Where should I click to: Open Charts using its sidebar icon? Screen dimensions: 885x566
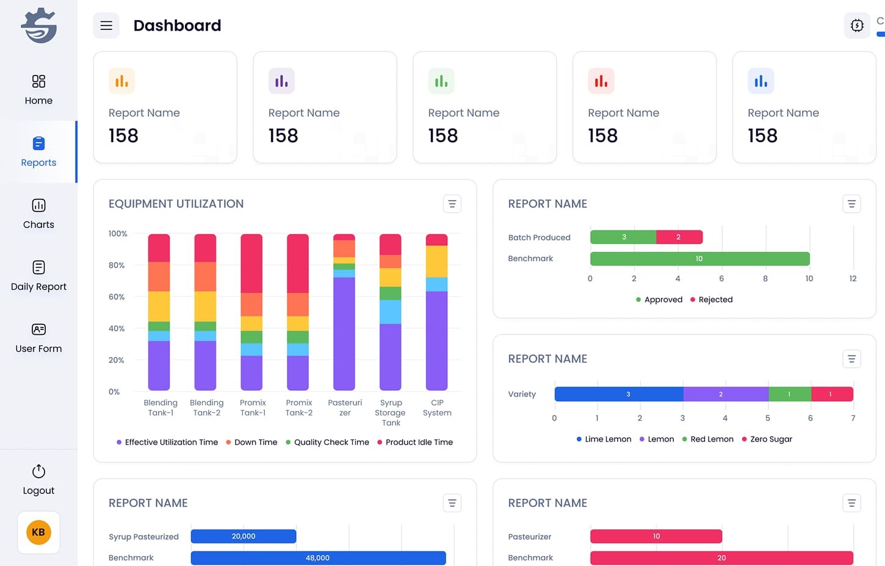[38, 206]
